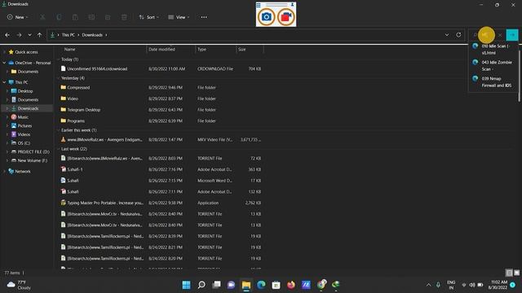Show hidden system tray icons
Image resolution: width=522 pixels, height=293 pixels.
click(428, 285)
